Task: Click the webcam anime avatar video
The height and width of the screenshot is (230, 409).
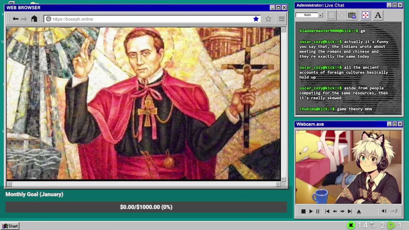Action: click(349, 167)
